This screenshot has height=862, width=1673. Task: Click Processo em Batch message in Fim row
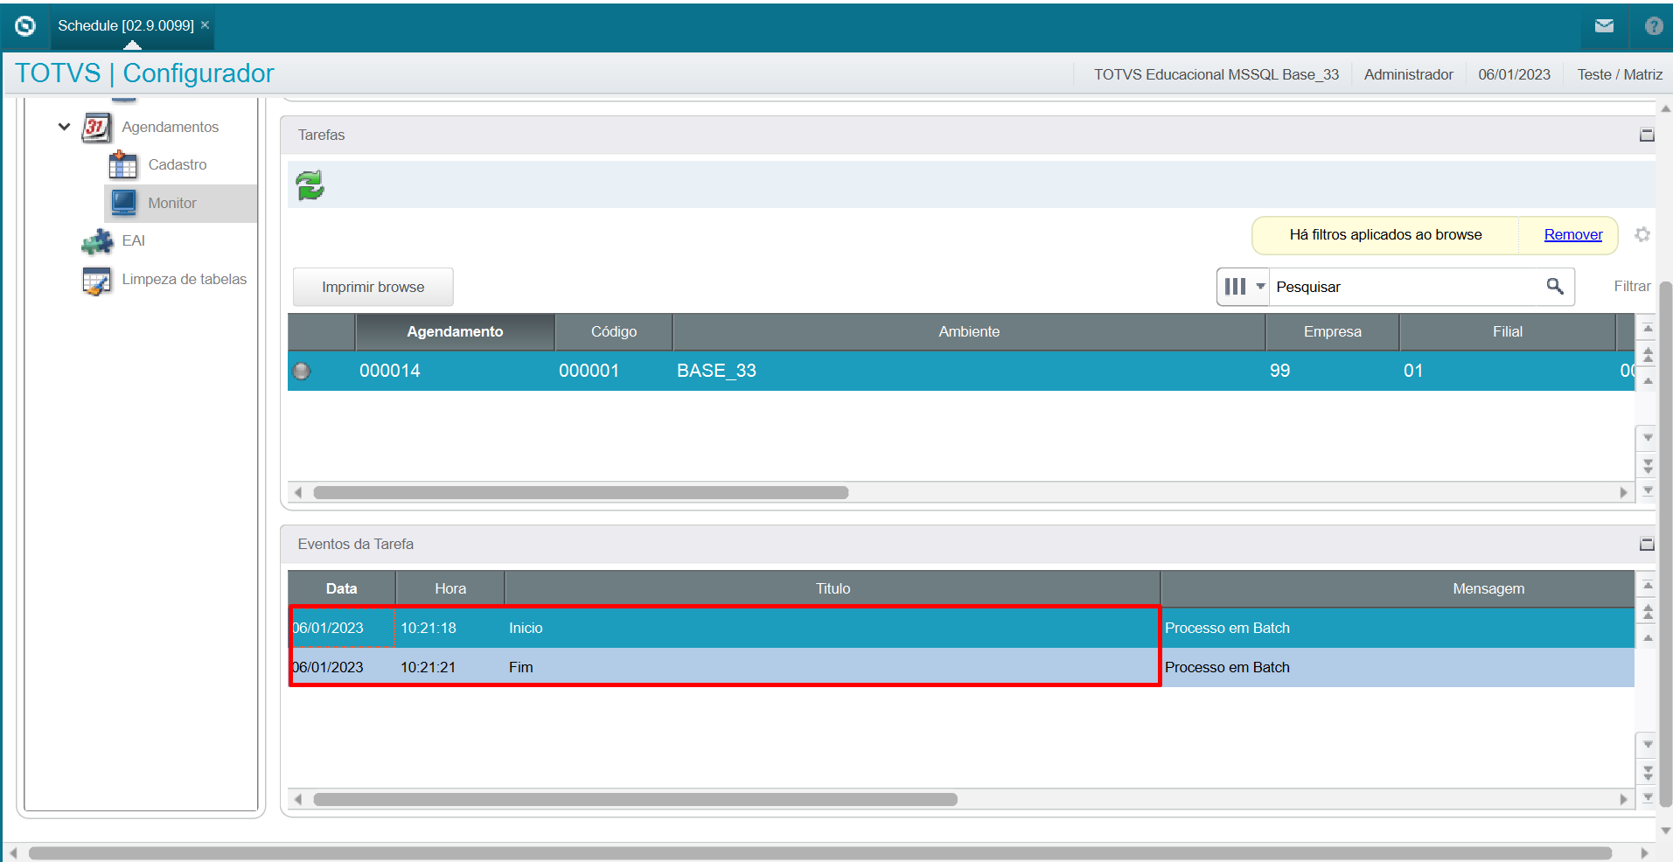1227,667
